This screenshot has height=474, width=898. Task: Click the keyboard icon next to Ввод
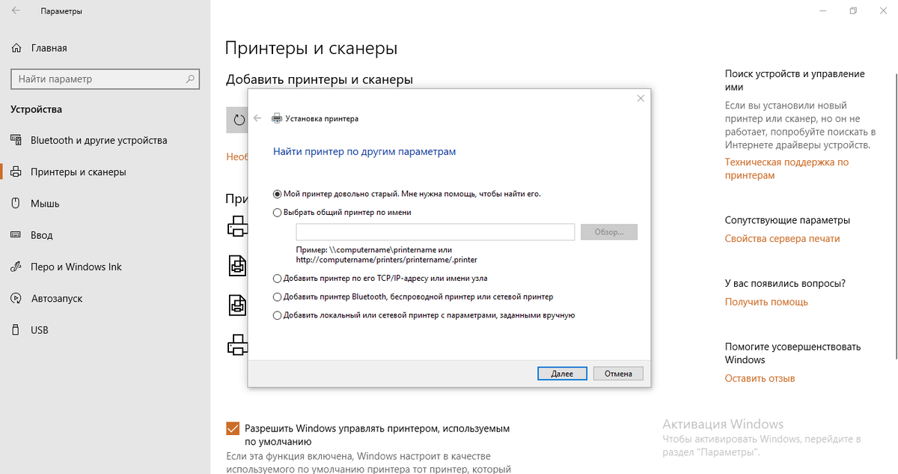coord(16,235)
